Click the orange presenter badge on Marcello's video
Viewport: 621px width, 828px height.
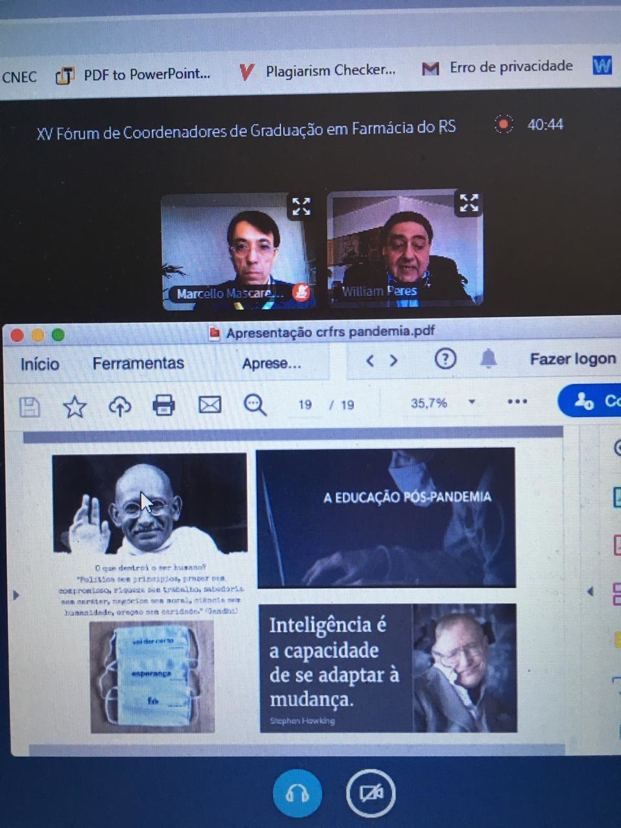click(301, 292)
